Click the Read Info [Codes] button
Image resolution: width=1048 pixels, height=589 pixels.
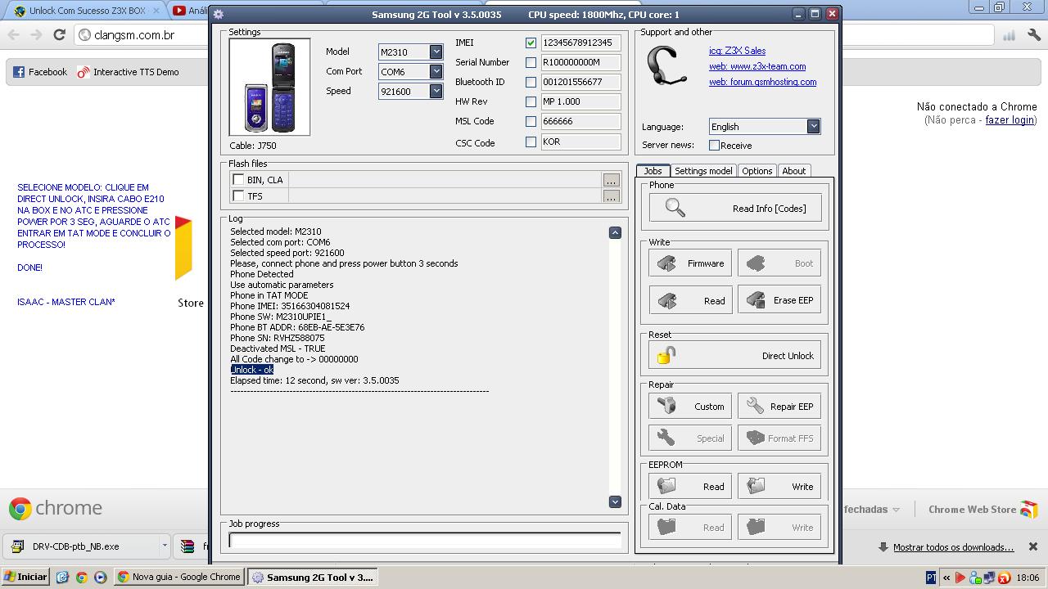[x=734, y=208]
